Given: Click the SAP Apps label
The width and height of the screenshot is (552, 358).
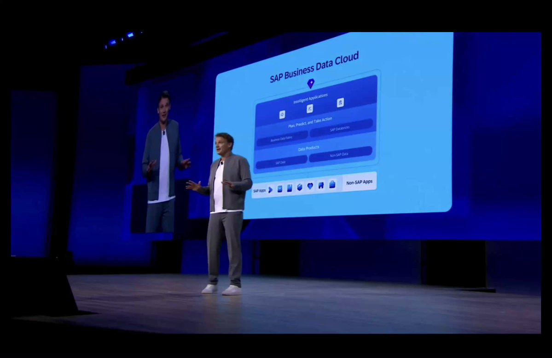Looking at the screenshot, I should click(260, 190).
